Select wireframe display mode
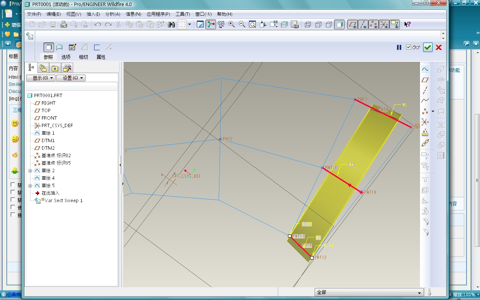This screenshot has height=300, width=480. pos(308,25)
